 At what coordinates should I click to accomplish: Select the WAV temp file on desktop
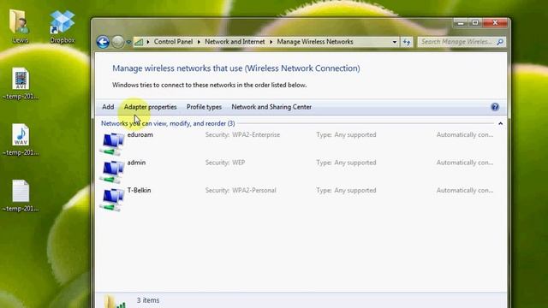tap(21, 139)
